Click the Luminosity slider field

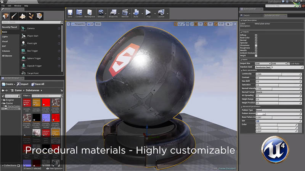(279, 74)
